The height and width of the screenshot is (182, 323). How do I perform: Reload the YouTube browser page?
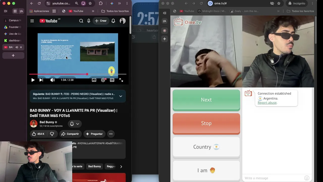(x=39, y=3)
